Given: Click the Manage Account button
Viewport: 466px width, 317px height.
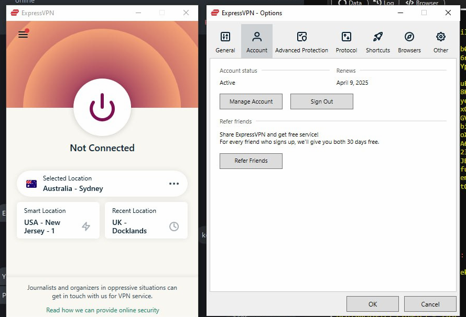Looking at the screenshot, I should 251,101.
